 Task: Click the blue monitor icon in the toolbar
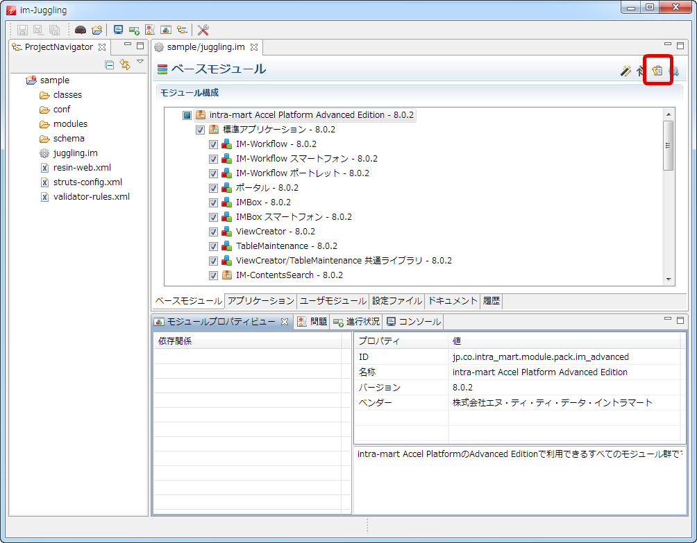(x=118, y=30)
